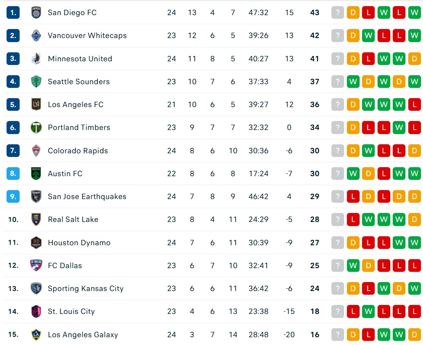Open the Austin FC crest icon
Image resolution: width=423 pixels, height=345 pixels.
pos(36,174)
